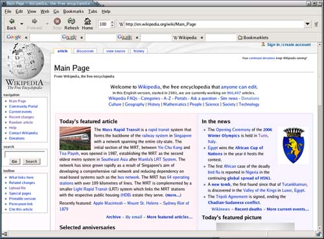Image resolution: width=324 pixels, height=239 pixels.
Task: Open the Tripoli Agreement news link
Action: click(232, 197)
